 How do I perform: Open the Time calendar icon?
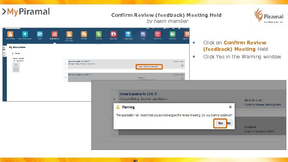[x=143, y=34]
